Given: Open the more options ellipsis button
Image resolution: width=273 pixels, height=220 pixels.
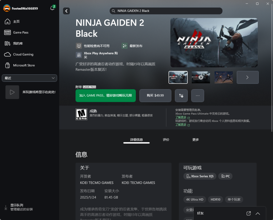Looking at the screenshot, I should point(198,95).
